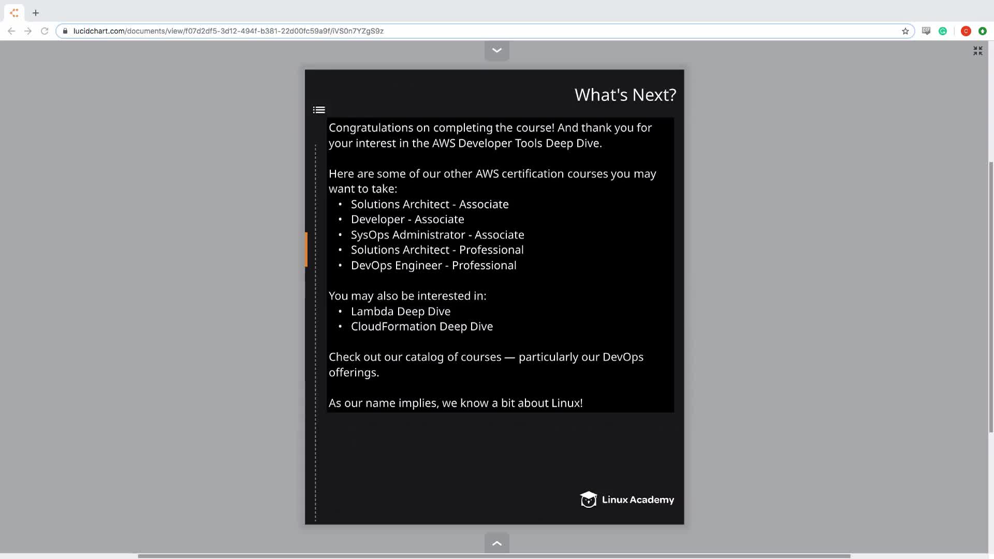
Task: Open the slide list menu icon
Action: coord(319,110)
